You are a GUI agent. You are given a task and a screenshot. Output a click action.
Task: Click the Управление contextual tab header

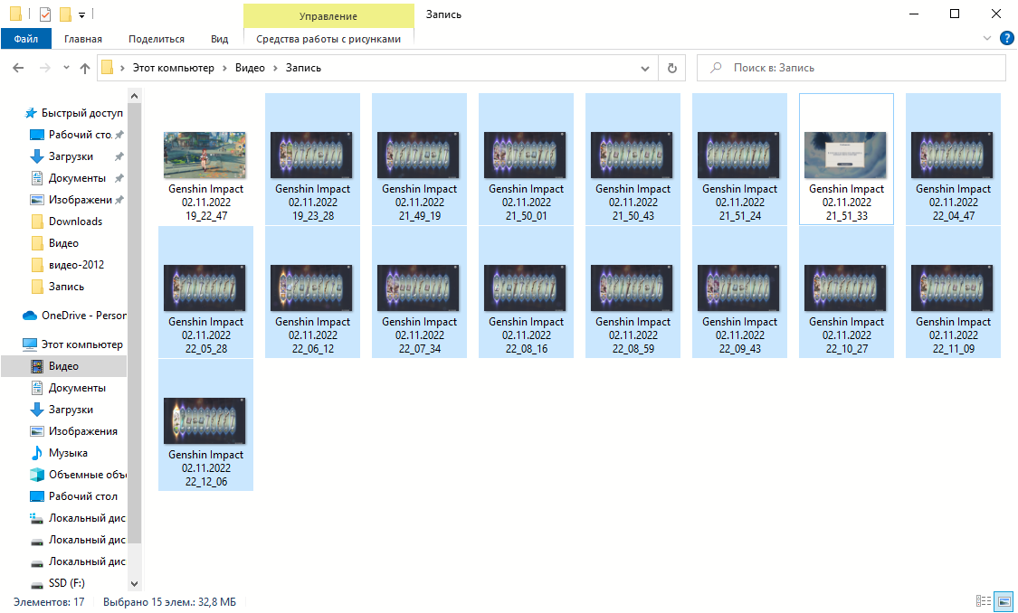coord(328,16)
